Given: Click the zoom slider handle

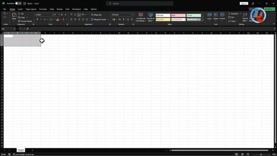Looking at the screenshot, I should tap(261, 154).
